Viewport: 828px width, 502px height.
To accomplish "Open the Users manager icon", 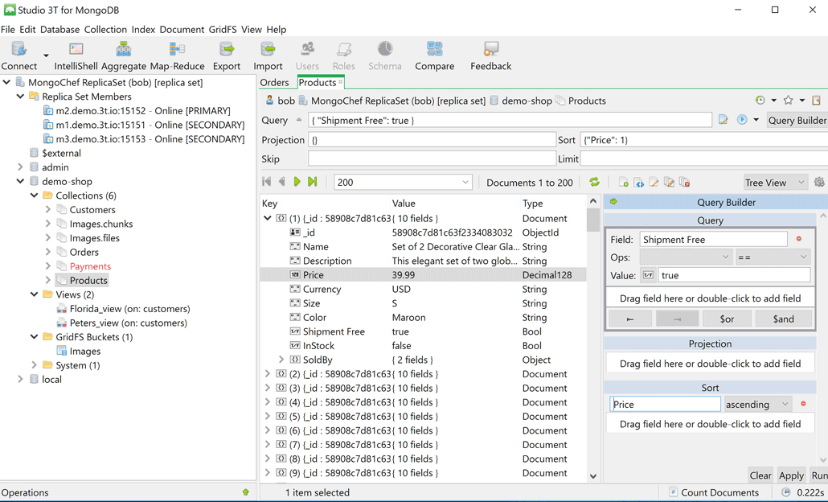I will click(307, 49).
